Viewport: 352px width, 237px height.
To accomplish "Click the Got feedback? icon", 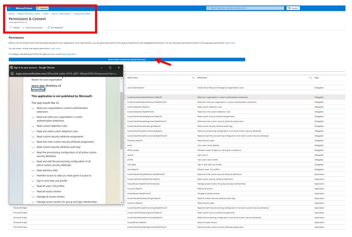I will (48, 27).
